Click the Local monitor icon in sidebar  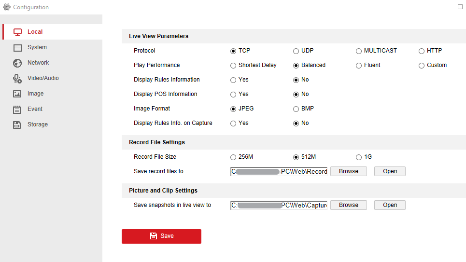(x=18, y=32)
